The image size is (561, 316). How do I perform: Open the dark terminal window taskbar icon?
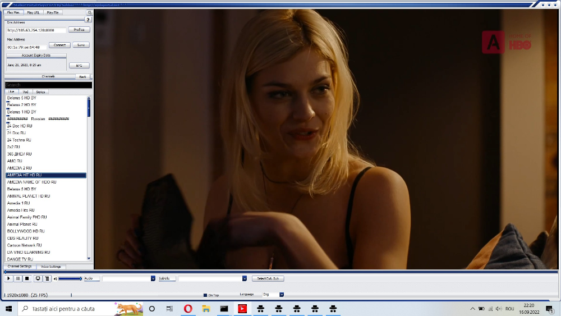pos(224,309)
